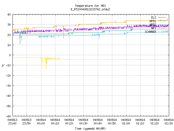The width and height of the screenshot is (174, 131).
Task: Click the x-axis tick label 23:40
Action: [12, 123]
